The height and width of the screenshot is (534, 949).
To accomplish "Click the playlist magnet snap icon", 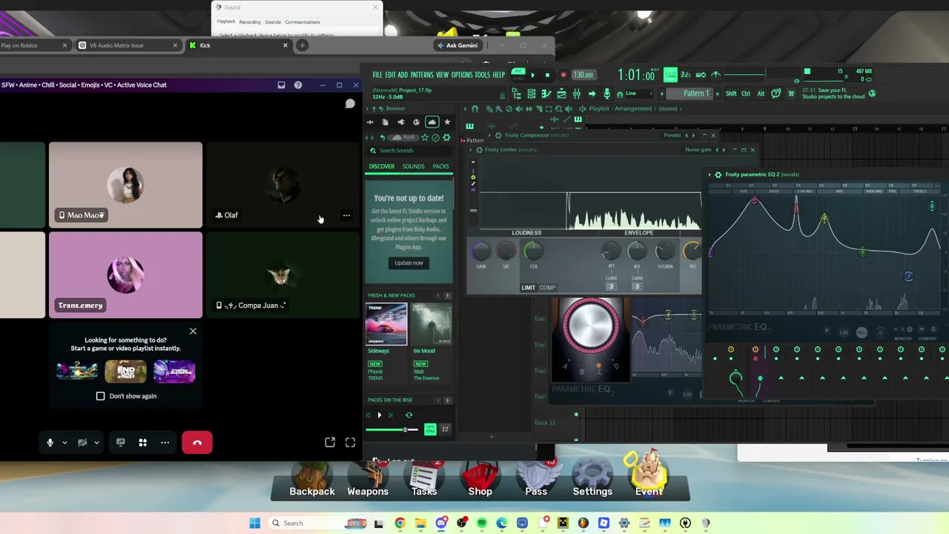I will pyautogui.click(x=475, y=109).
